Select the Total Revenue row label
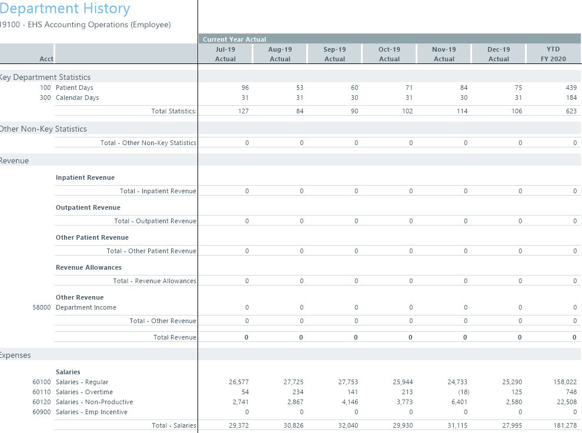Viewport: 582px width, 433px height. [175, 337]
